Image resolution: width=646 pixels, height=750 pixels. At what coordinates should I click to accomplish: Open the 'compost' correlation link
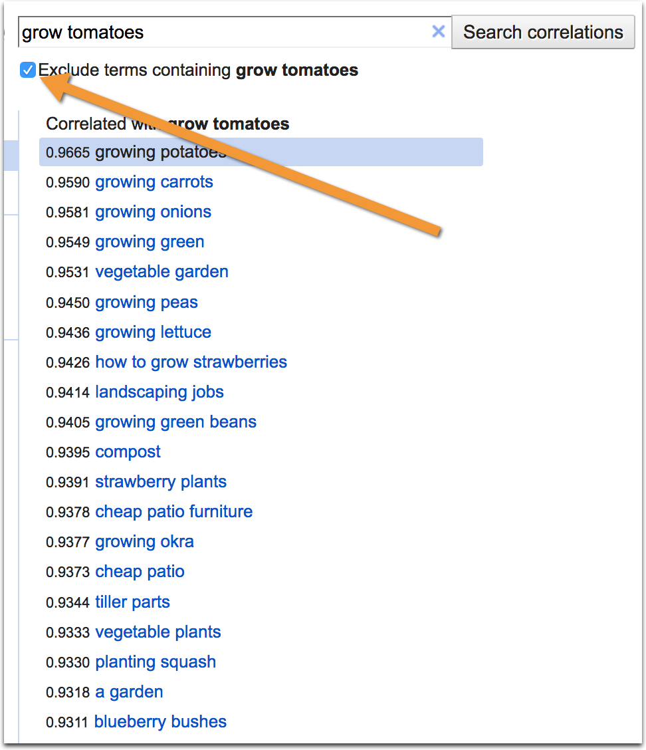pos(128,452)
